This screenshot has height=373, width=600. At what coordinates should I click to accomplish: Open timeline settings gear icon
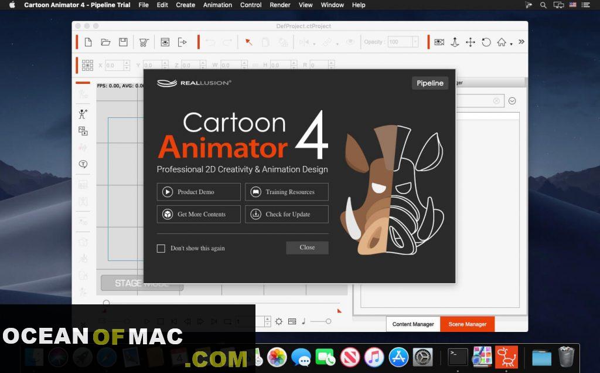[x=279, y=322]
